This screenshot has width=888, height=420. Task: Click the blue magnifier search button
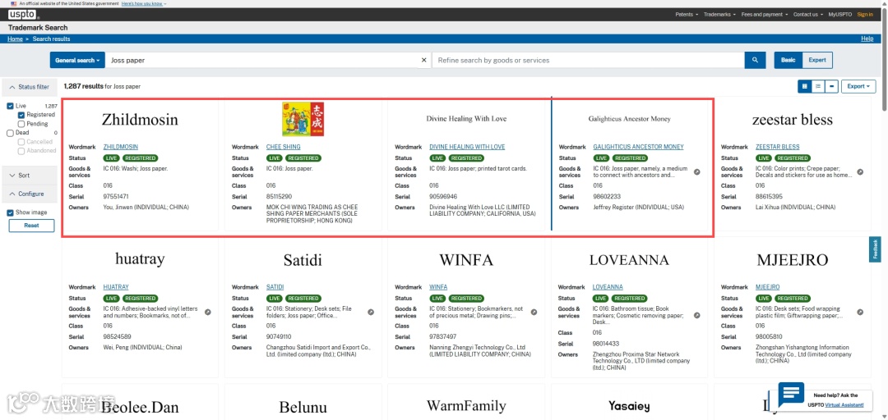pos(755,60)
